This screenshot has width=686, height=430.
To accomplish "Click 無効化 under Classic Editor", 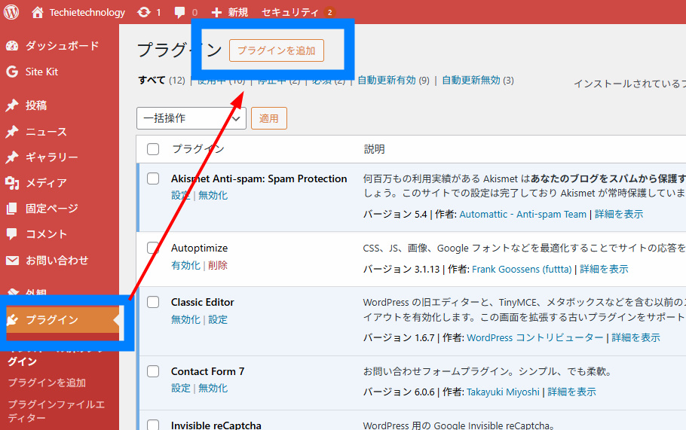I will (185, 319).
